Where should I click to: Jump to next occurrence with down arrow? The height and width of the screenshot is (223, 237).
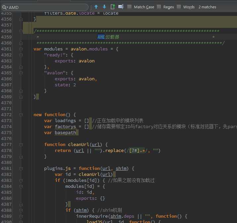pos(104,7)
